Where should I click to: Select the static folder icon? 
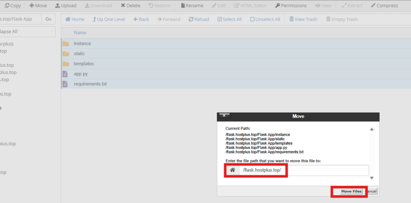pos(66,54)
